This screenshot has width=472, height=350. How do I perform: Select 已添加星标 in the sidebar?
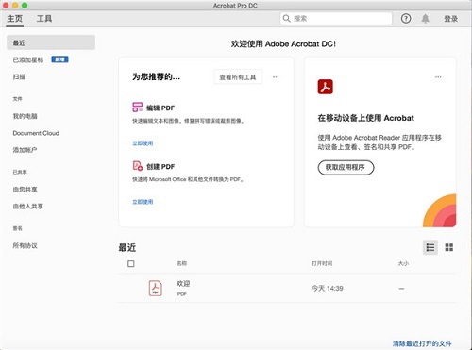[x=28, y=59]
